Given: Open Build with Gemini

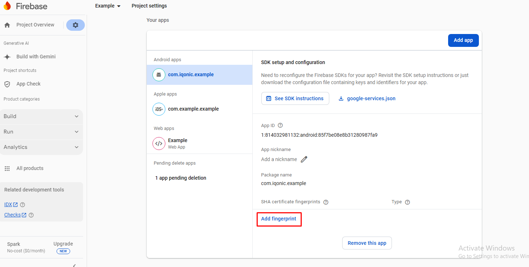Looking at the screenshot, I should coord(36,57).
